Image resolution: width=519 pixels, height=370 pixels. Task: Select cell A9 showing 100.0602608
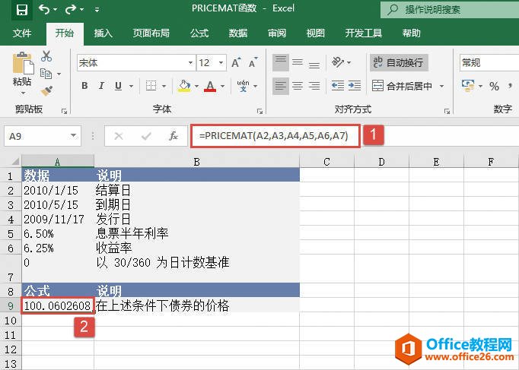58,305
